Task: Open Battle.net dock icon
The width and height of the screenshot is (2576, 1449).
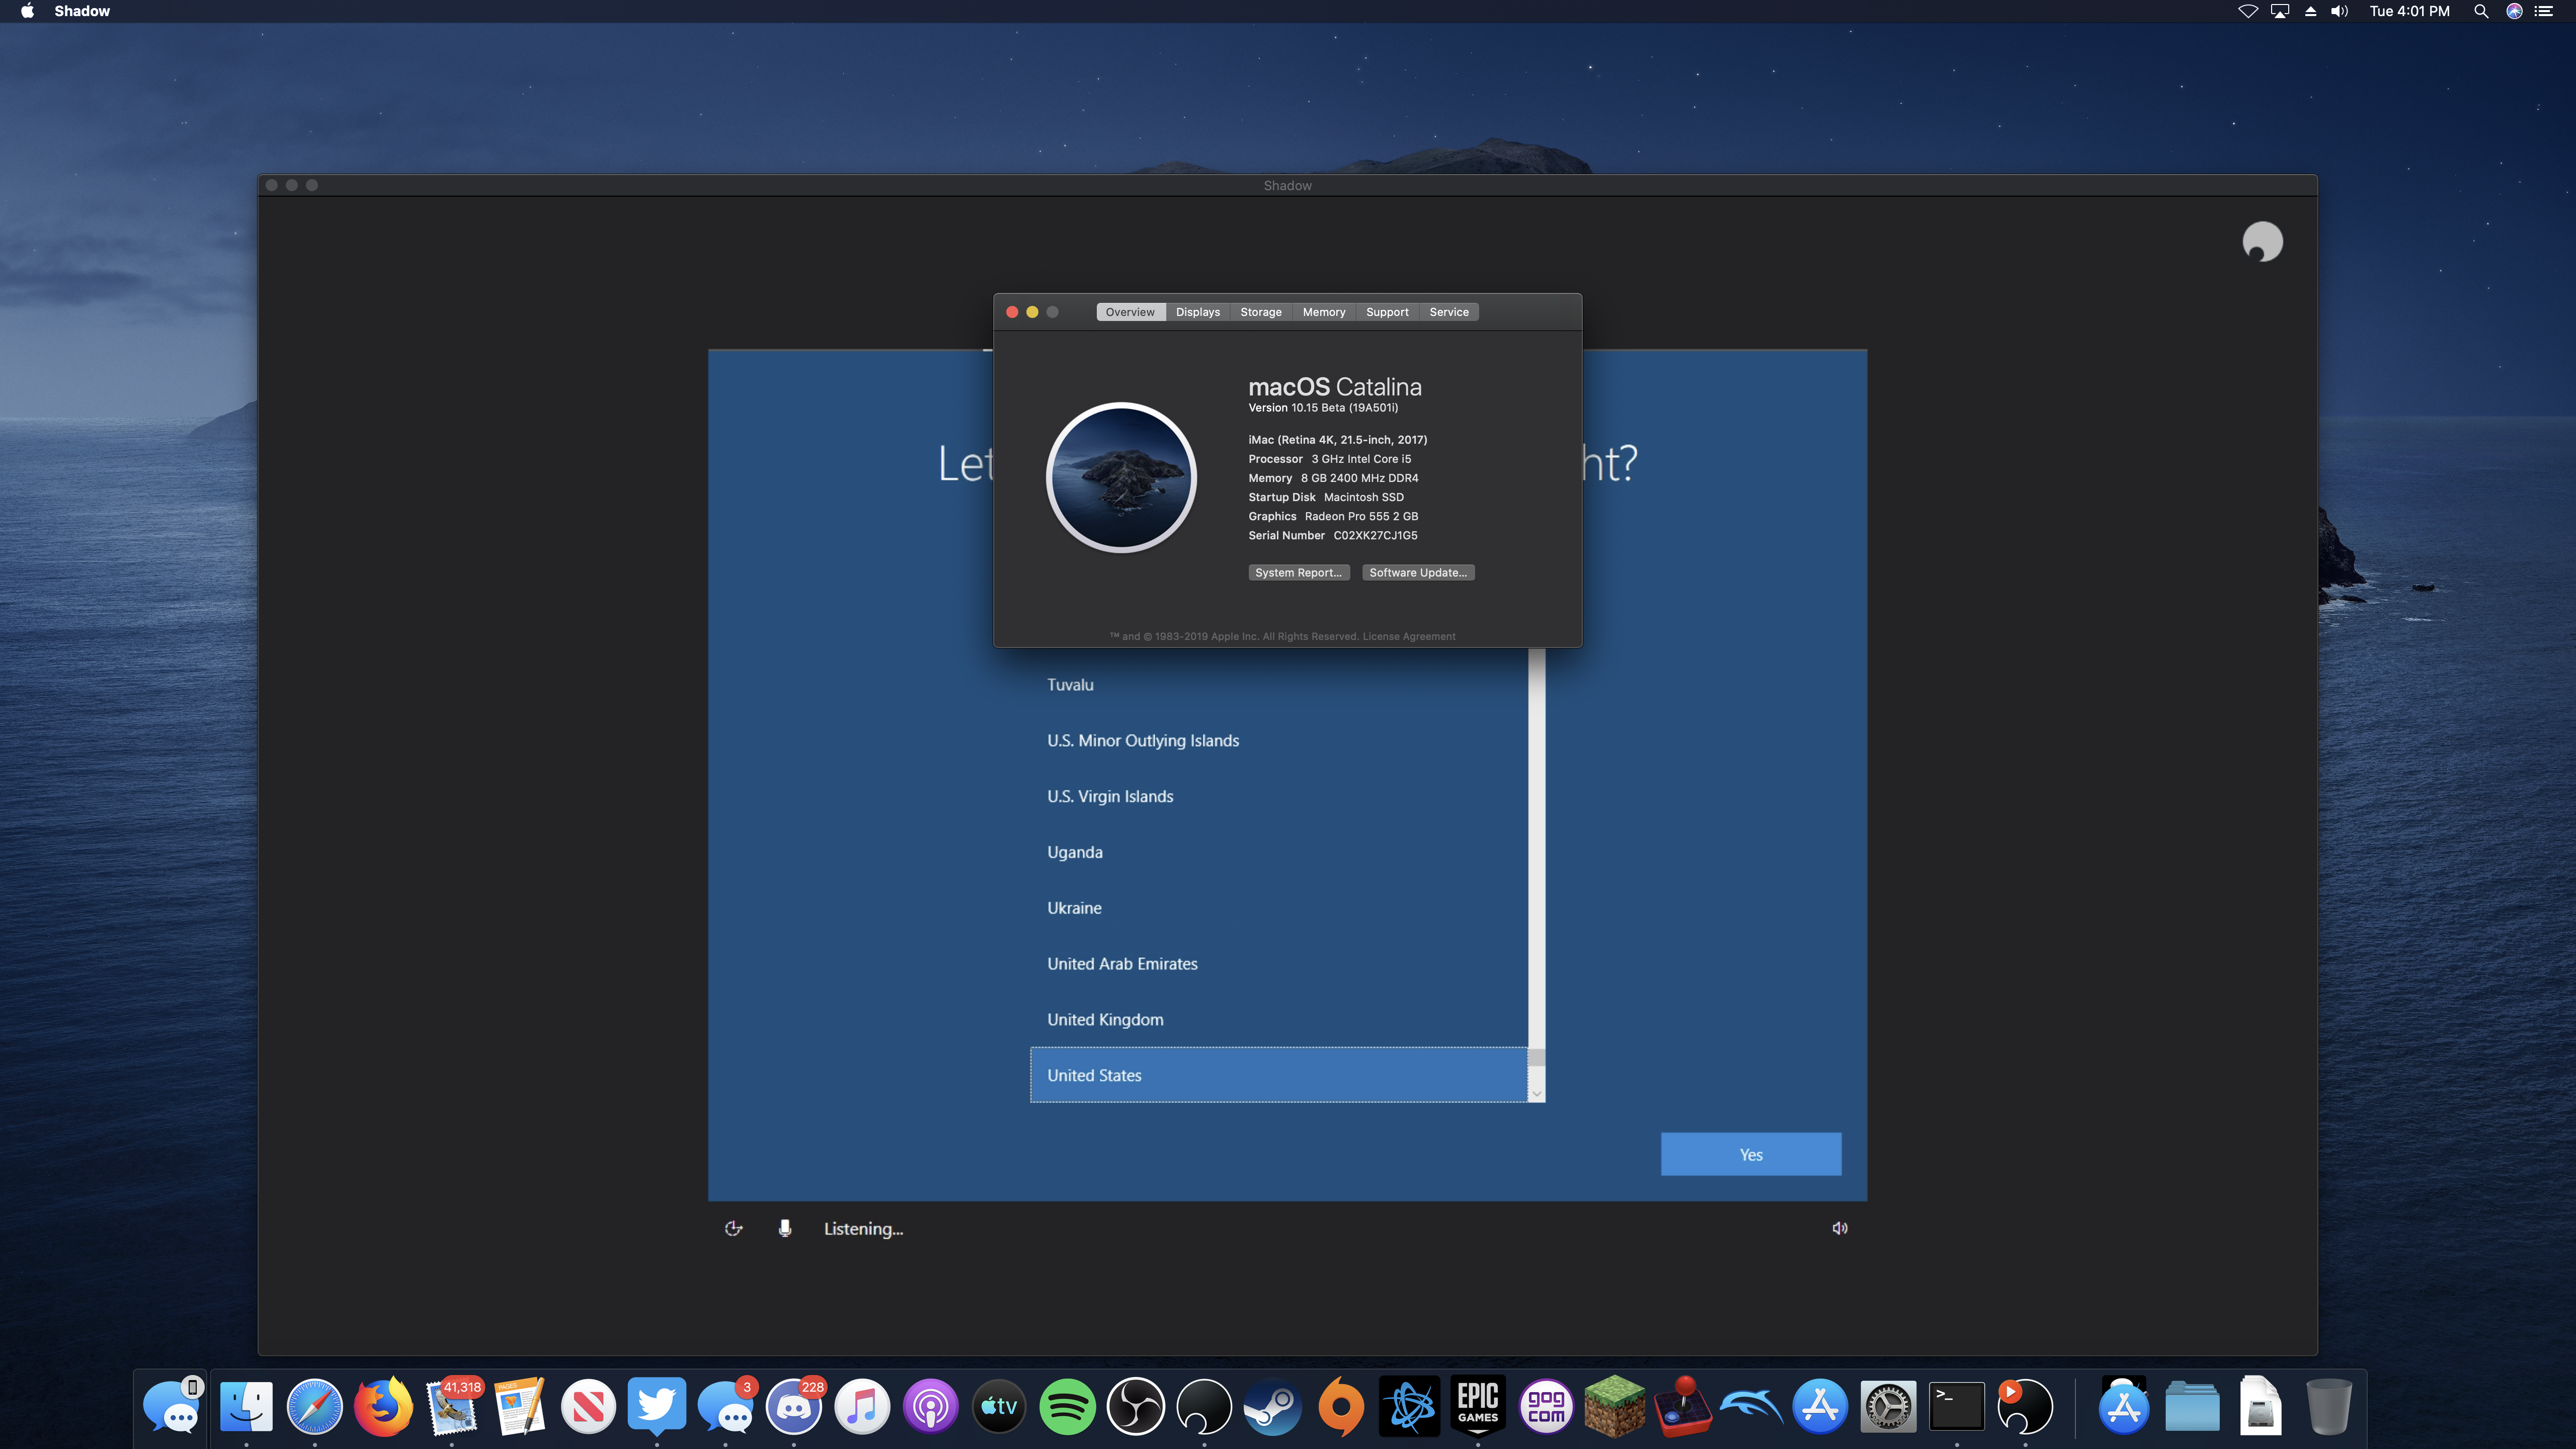Action: (1409, 1406)
